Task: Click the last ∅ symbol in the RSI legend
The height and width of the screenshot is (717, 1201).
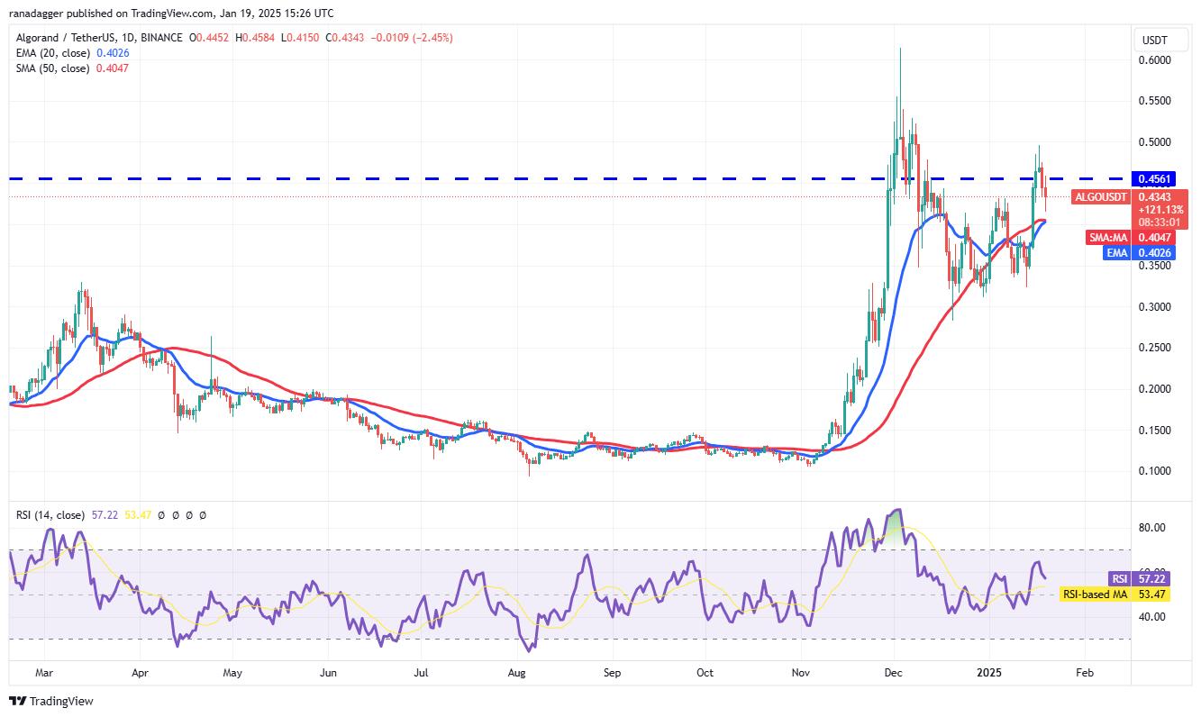Action: click(x=203, y=514)
